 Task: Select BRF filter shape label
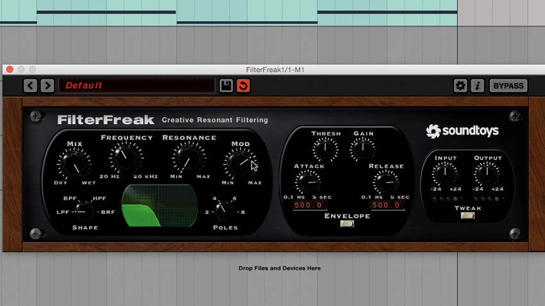(x=108, y=212)
